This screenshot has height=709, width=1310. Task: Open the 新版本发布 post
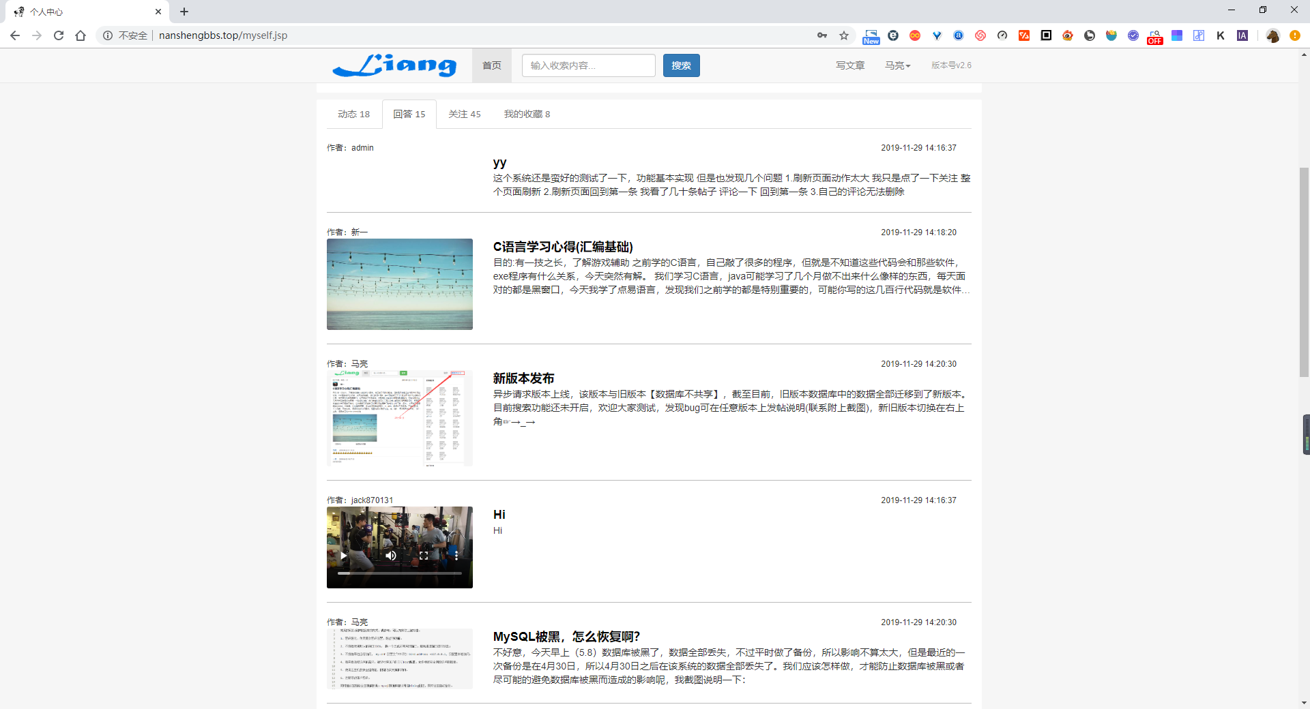coord(523,378)
